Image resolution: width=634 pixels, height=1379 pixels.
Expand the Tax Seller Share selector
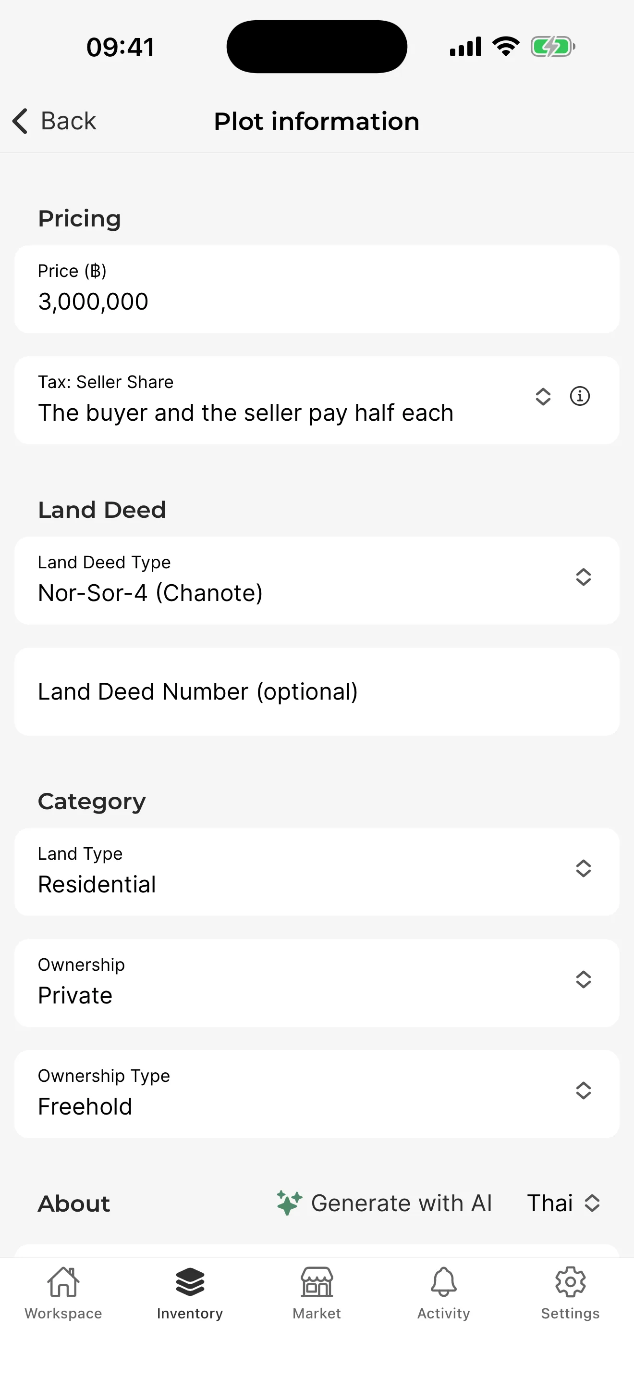point(543,397)
